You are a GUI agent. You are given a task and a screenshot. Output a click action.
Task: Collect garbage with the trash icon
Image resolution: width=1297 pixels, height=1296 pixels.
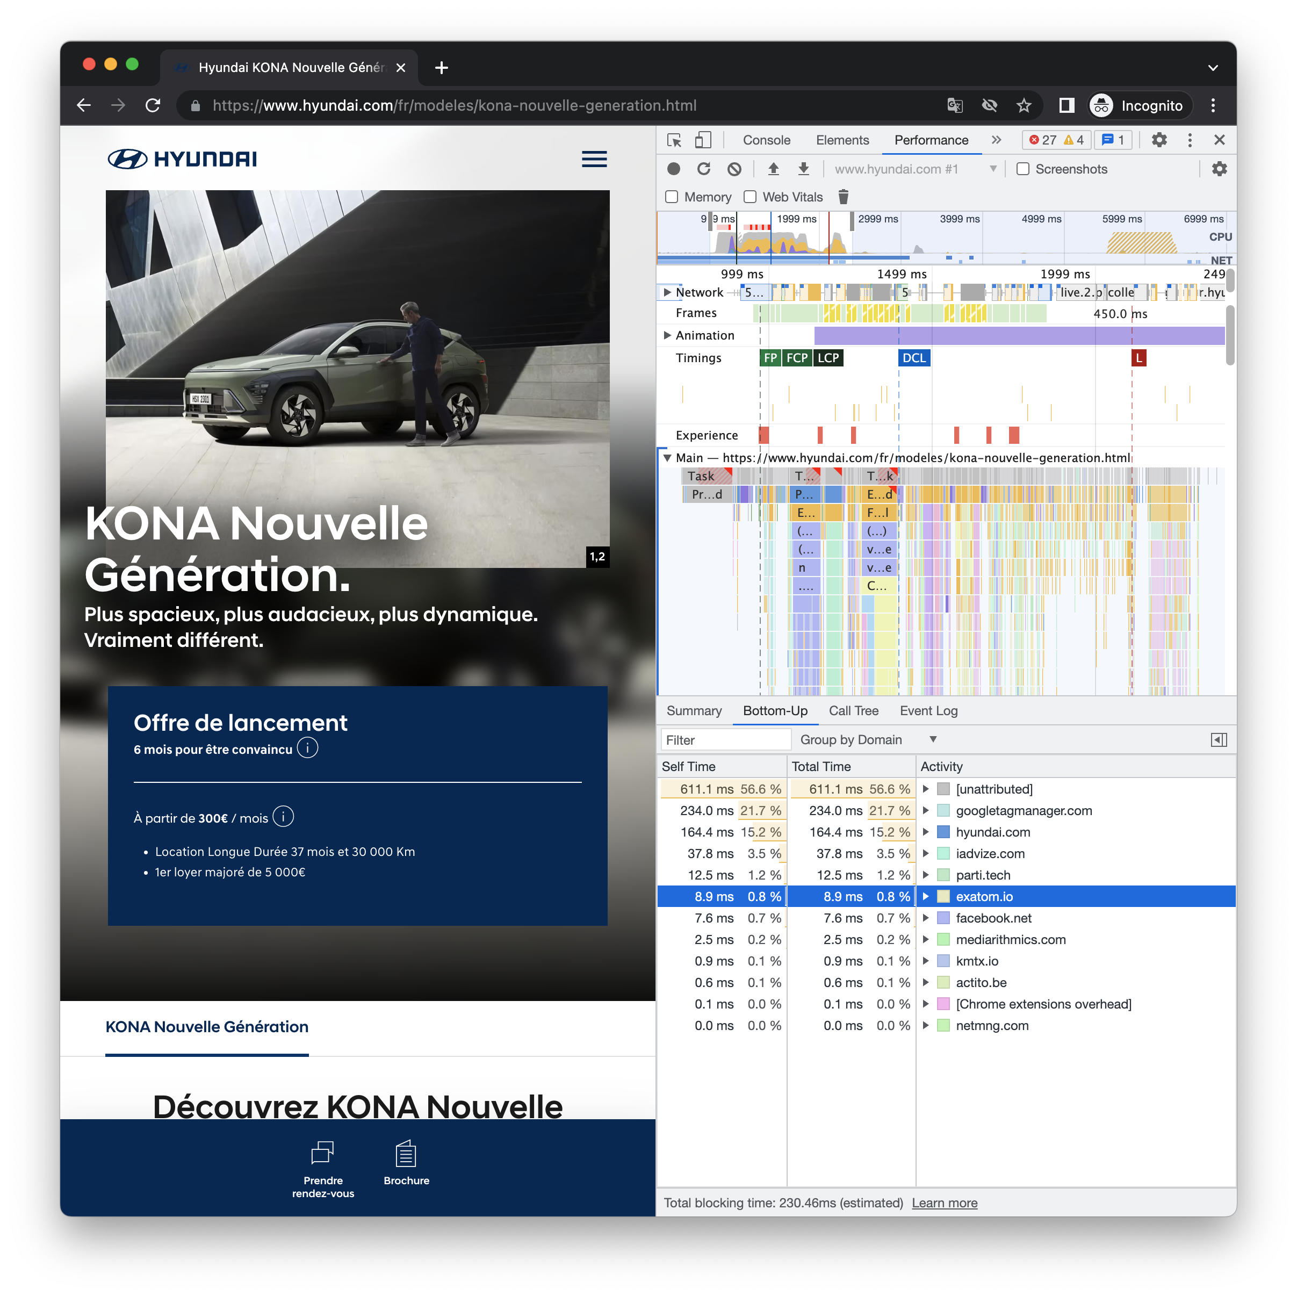point(843,197)
